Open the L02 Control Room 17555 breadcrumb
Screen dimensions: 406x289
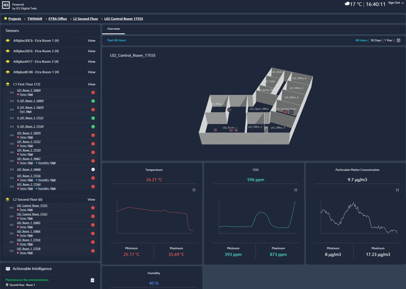click(123, 19)
